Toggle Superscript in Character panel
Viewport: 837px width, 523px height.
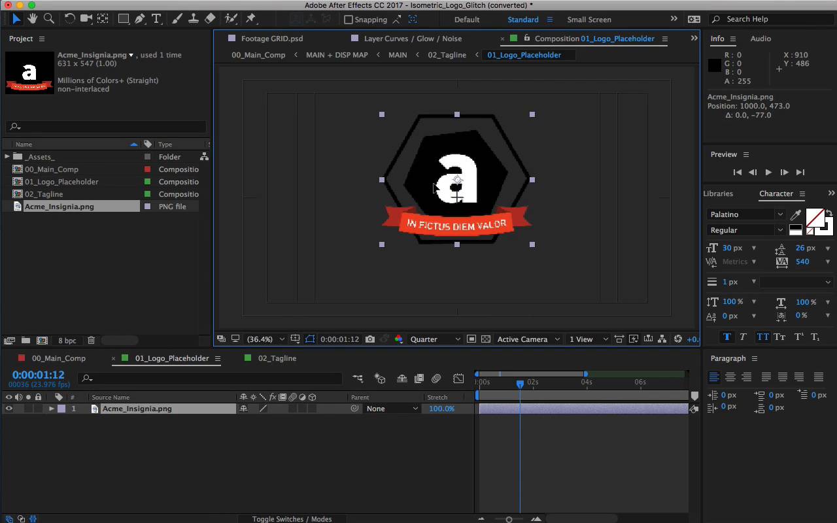[x=798, y=337]
